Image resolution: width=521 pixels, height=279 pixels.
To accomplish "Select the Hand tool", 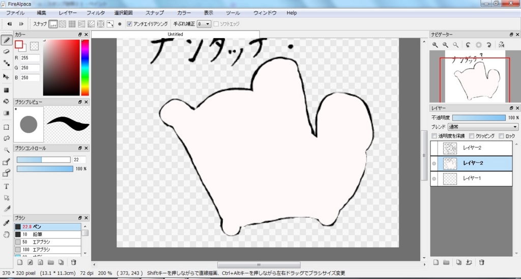I will tap(6, 235).
